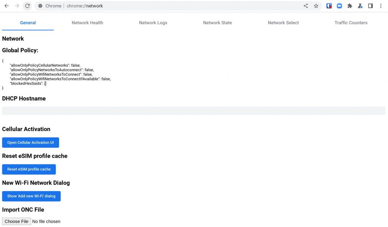The image size is (388, 227).
Task: Open Chrome's three-dot menu
Action: (x=380, y=6)
